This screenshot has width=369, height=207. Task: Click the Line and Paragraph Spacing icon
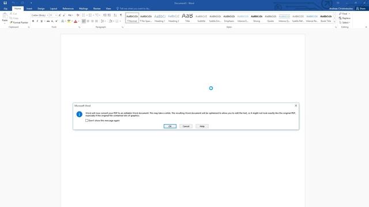tap(103, 21)
